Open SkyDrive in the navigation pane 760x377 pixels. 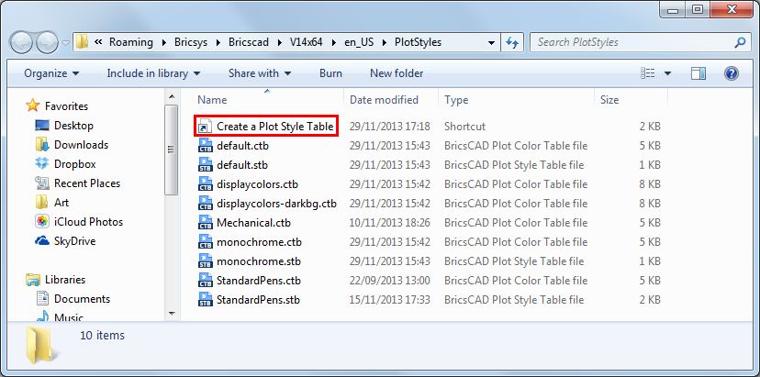pos(74,241)
